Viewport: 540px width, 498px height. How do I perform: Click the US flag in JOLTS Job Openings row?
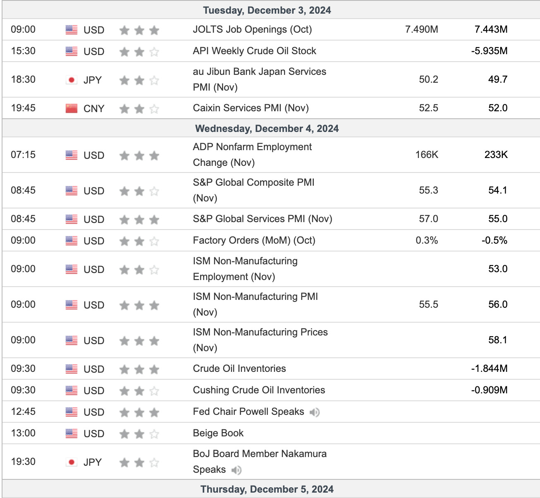pyautogui.click(x=72, y=30)
